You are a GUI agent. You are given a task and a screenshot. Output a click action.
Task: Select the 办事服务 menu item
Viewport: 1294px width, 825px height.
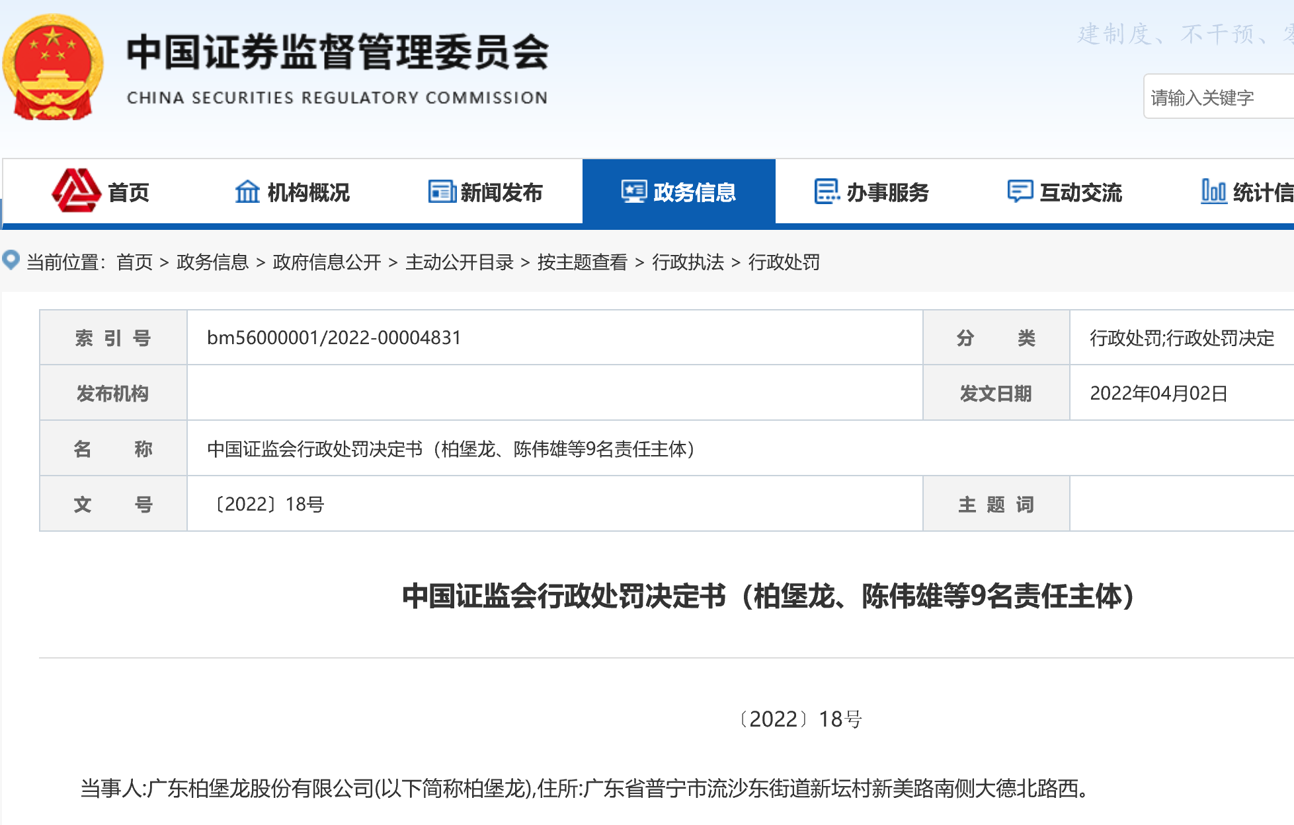click(x=887, y=193)
